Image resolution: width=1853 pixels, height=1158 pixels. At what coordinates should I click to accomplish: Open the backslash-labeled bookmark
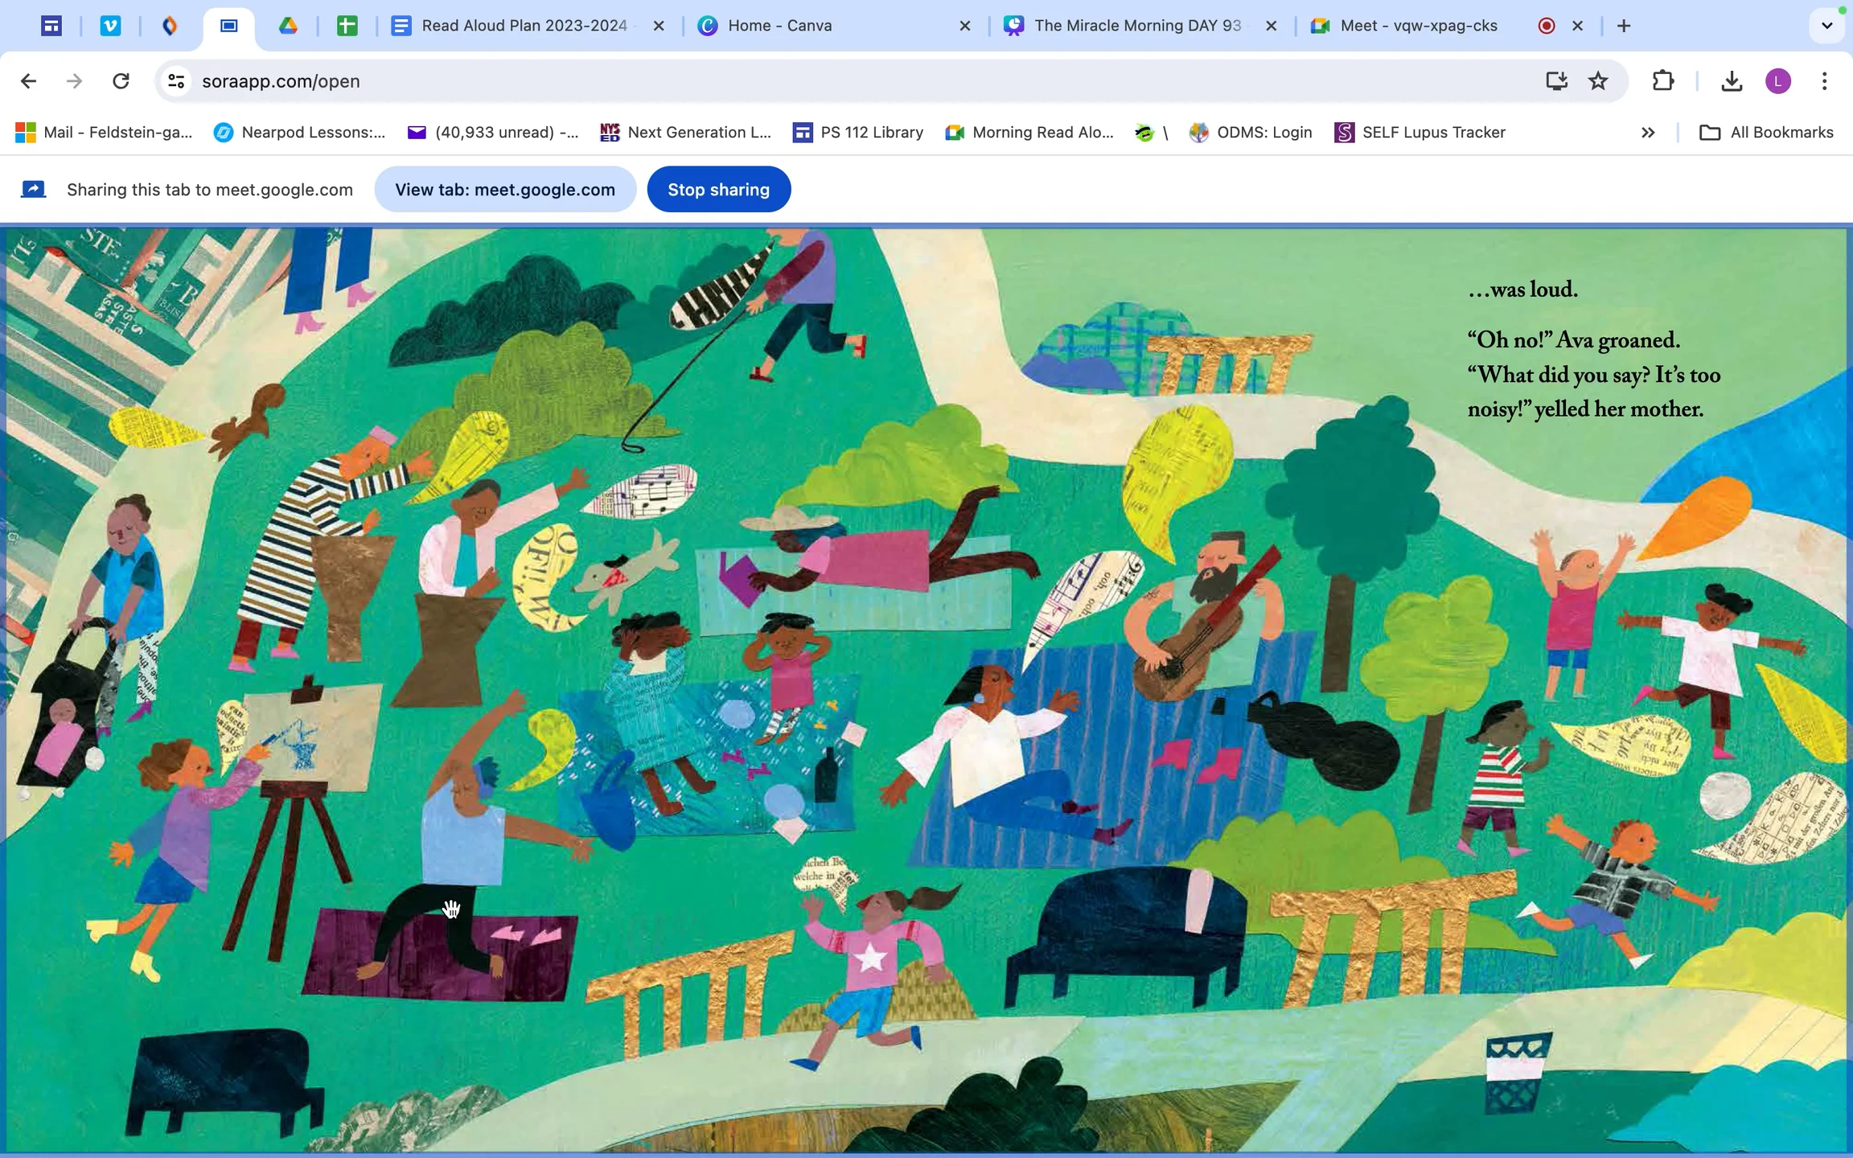pos(1151,132)
